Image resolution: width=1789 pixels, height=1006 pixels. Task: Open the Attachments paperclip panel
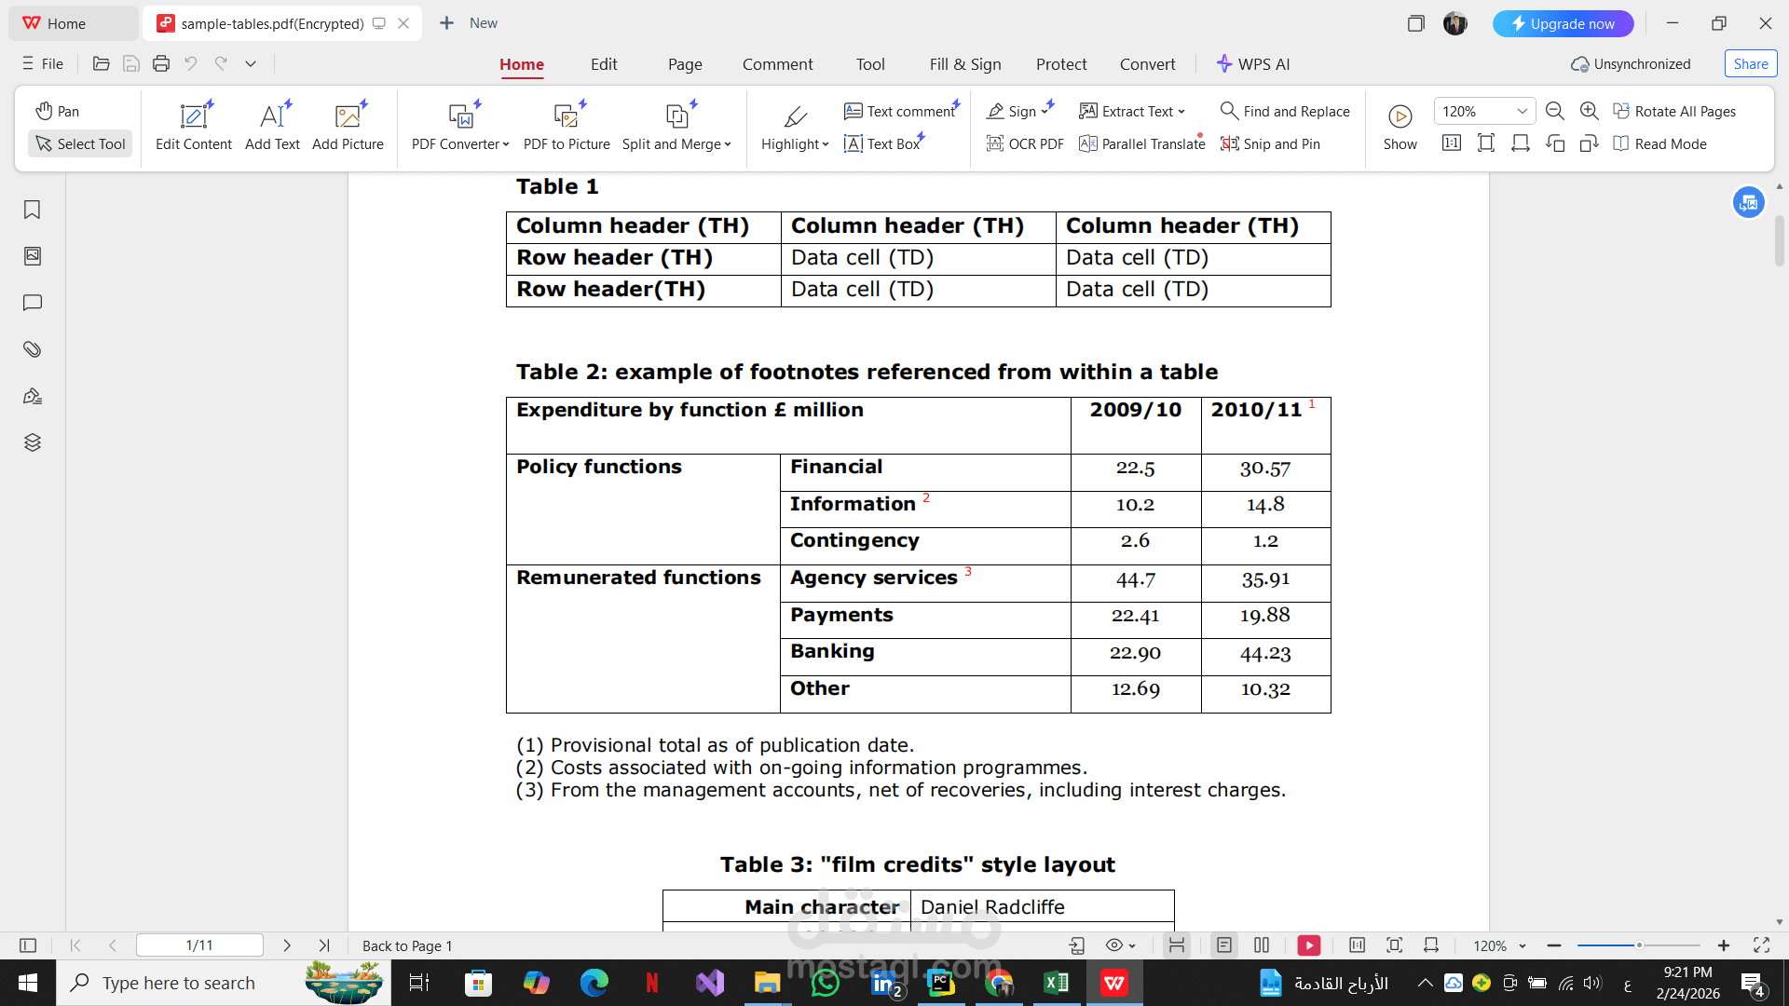pos(32,349)
